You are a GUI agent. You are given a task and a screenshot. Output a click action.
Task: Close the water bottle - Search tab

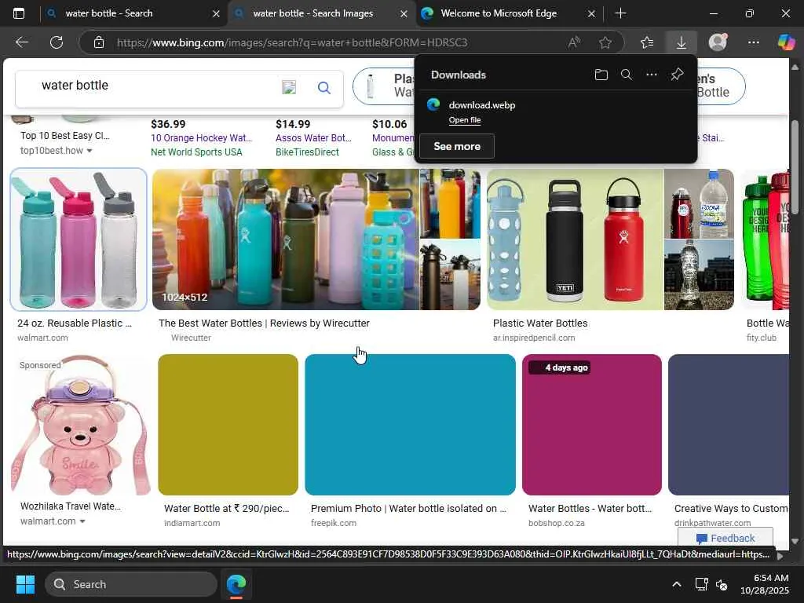[x=216, y=14]
